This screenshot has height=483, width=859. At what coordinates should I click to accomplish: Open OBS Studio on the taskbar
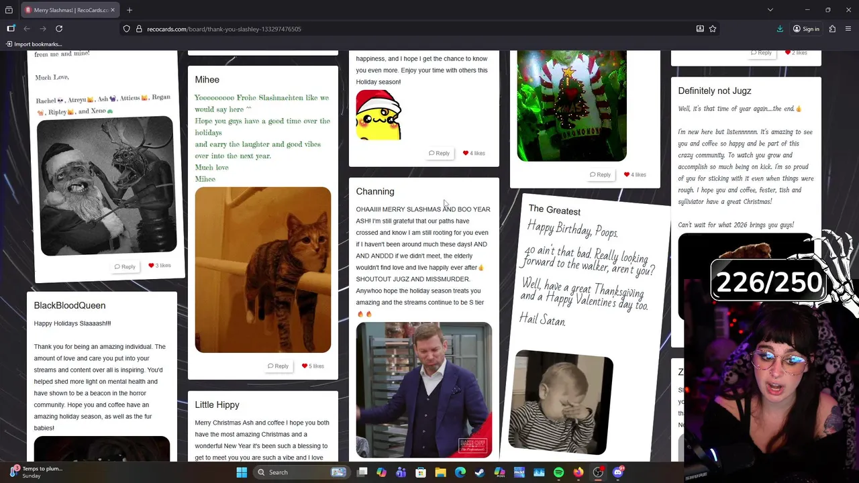(x=598, y=472)
